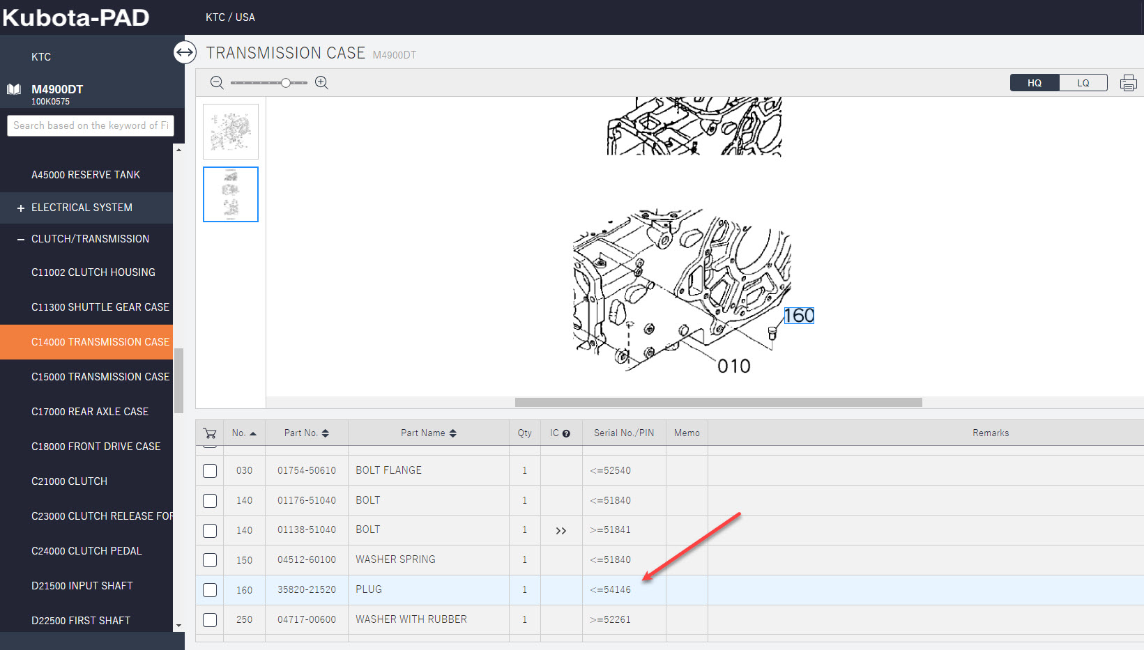Image resolution: width=1144 pixels, height=650 pixels.
Task: Click part number 35820-21520
Action: 307,590
